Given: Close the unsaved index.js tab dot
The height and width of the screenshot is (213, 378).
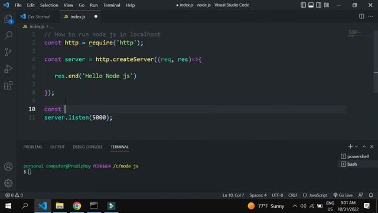Looking at the screenshot, I should [96, 17].
